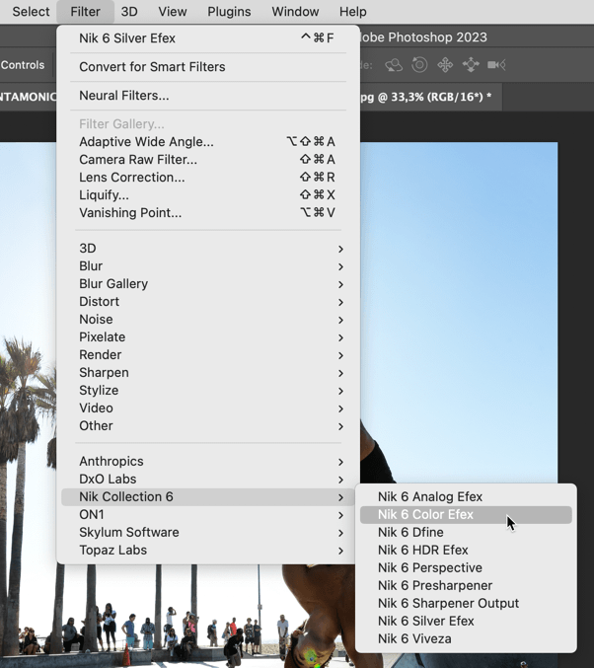Open the Liquify filter

click(208, 195)
